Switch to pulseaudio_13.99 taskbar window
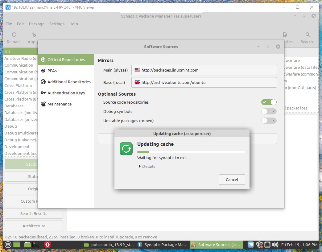Viewport: 322px width, 252px height. click(x=109, y=245)
